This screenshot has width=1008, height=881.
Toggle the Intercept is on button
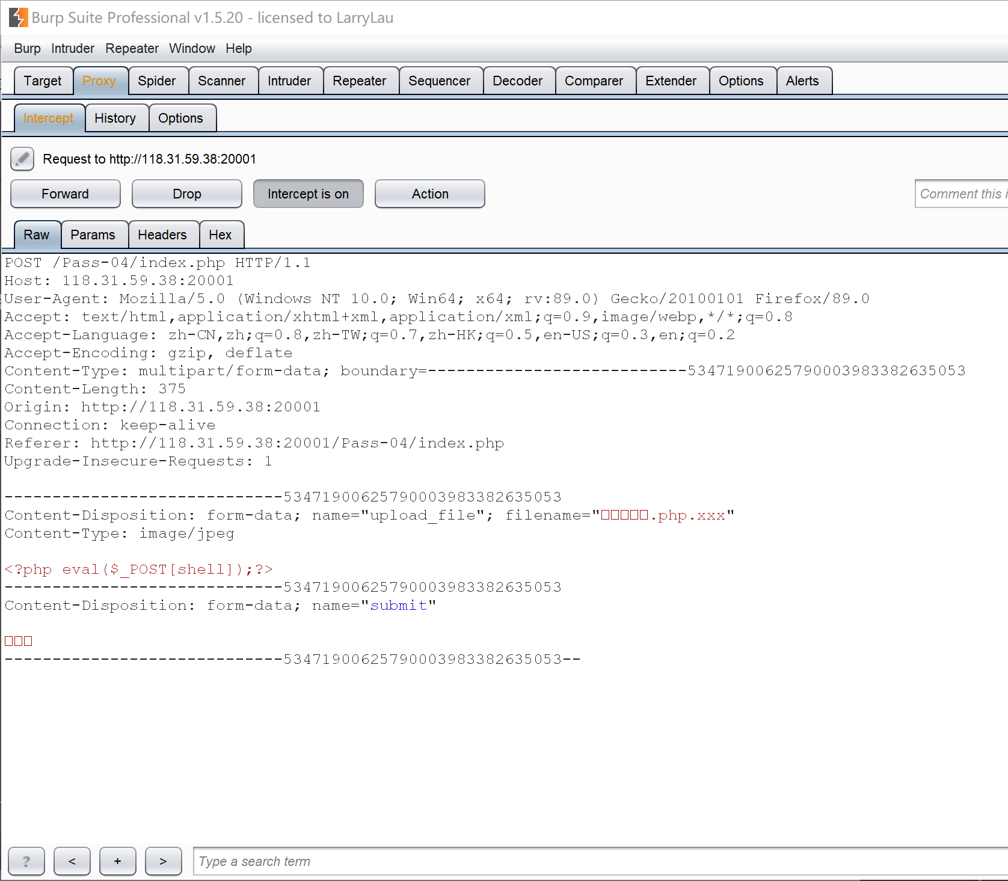click(x=308, y=194)
